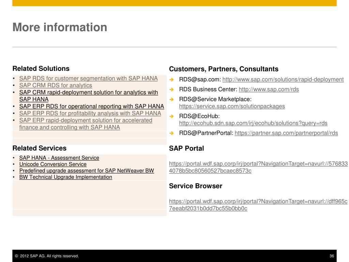Click the arrow bullet beside RDS@sap.com
Screen dimensions: 349x262
click(171, 79)
